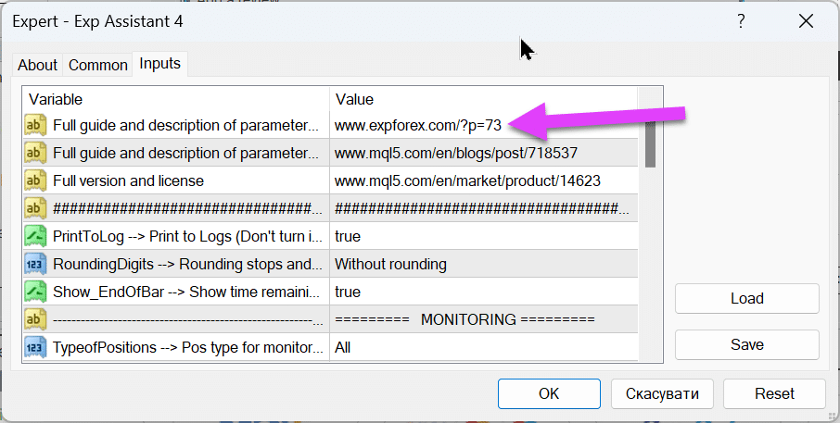Click icon next to Full version and license
The image size is (840, 423).
pyautogui.click(x=35, y=180)
